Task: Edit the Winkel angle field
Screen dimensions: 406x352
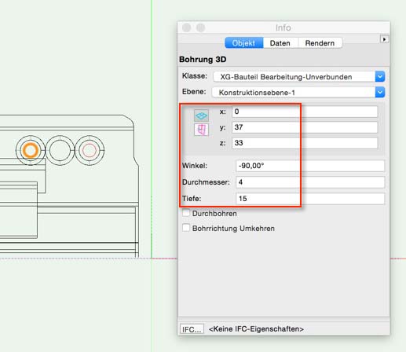Action: pyautogui.click(x=310, y=166)
